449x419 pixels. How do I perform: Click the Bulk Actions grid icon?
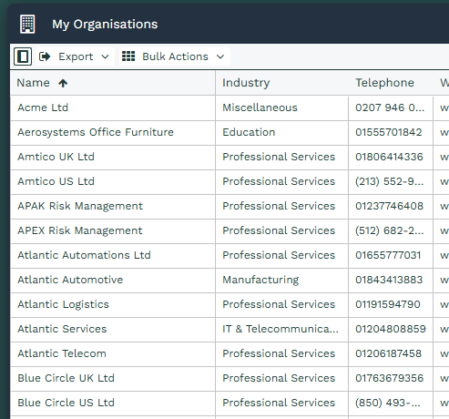[128, 56]
